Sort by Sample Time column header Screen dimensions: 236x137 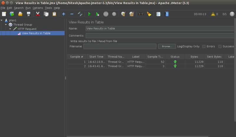[x=155, y=57]
